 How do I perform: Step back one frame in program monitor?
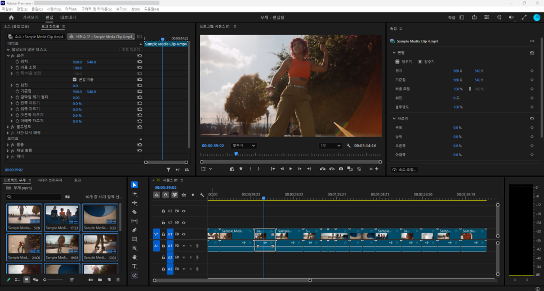(x=282, y=169)
